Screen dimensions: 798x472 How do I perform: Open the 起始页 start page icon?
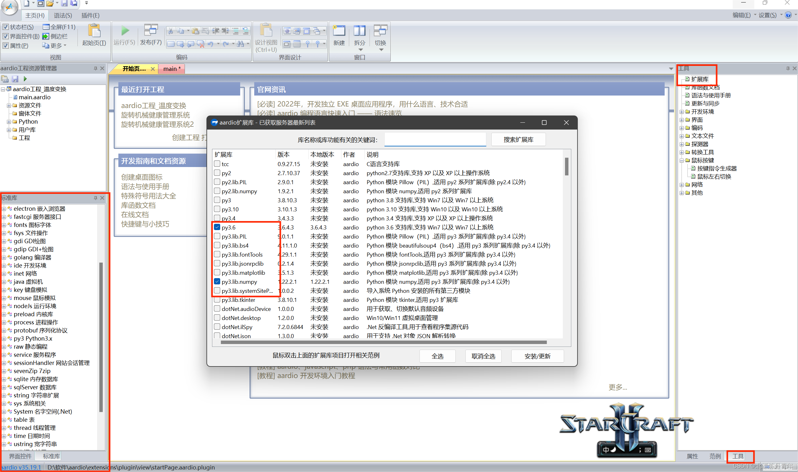pos(94,31)
